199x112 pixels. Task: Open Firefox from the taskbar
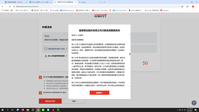pyautogui.click(x=23, y=110)
